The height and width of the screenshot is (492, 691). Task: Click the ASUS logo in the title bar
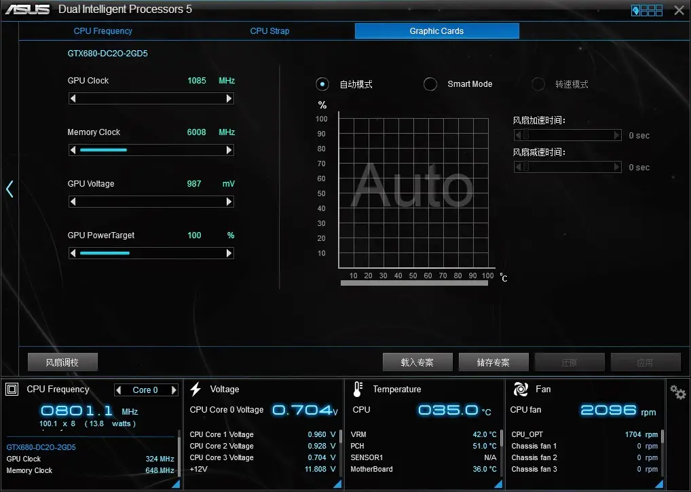27,10
